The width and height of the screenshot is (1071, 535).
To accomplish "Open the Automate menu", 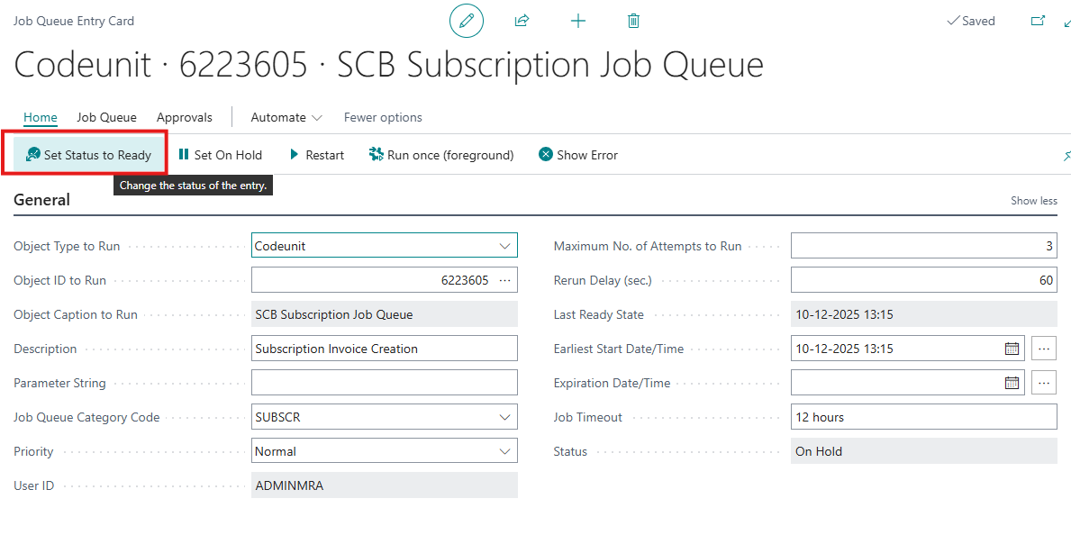I will pos(286,117).
